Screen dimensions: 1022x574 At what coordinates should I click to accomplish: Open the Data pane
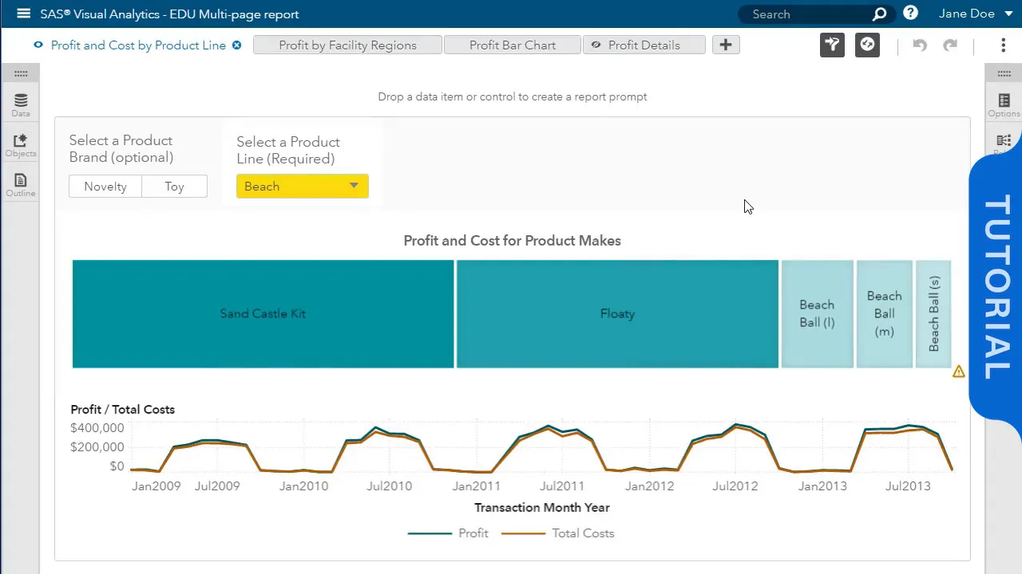tap(21, 104)
